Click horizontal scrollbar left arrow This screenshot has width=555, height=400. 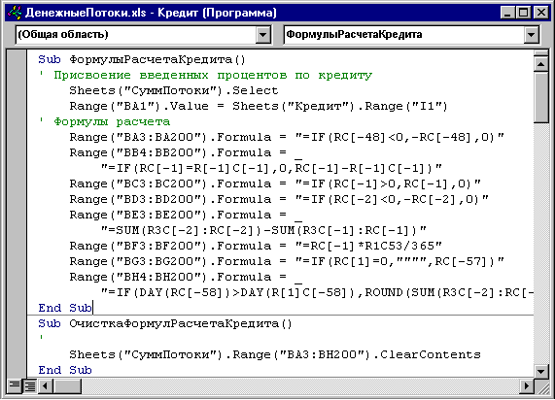[46, 385]
